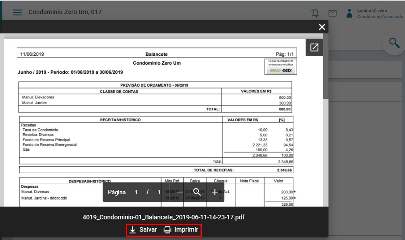Click the Manut. Elevadores row
The height and width of the screenshot is (240, 405).
[x=155, y=97]
